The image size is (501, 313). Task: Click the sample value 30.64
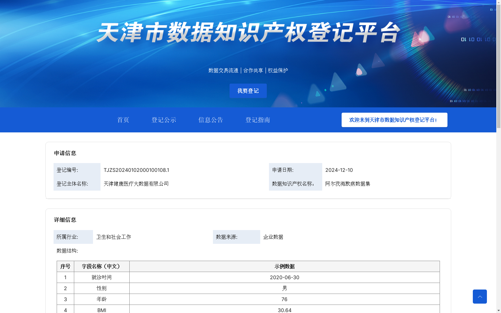[285, 309]
